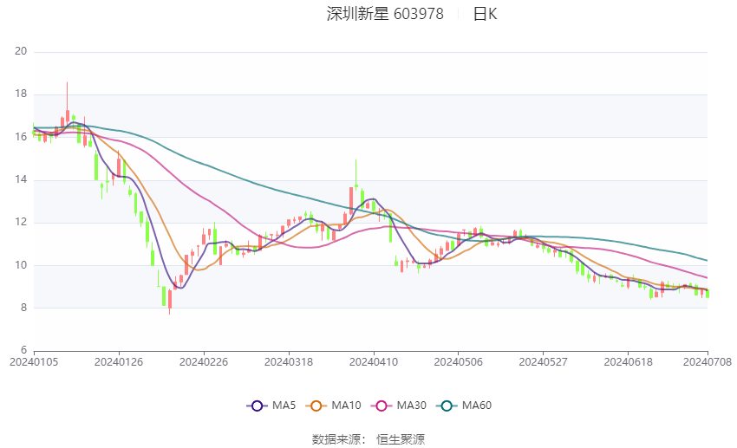The height and width of the screenshot is (448, 737).
Task: Toggle the MA5 legend line
Action: pos(271,406)
